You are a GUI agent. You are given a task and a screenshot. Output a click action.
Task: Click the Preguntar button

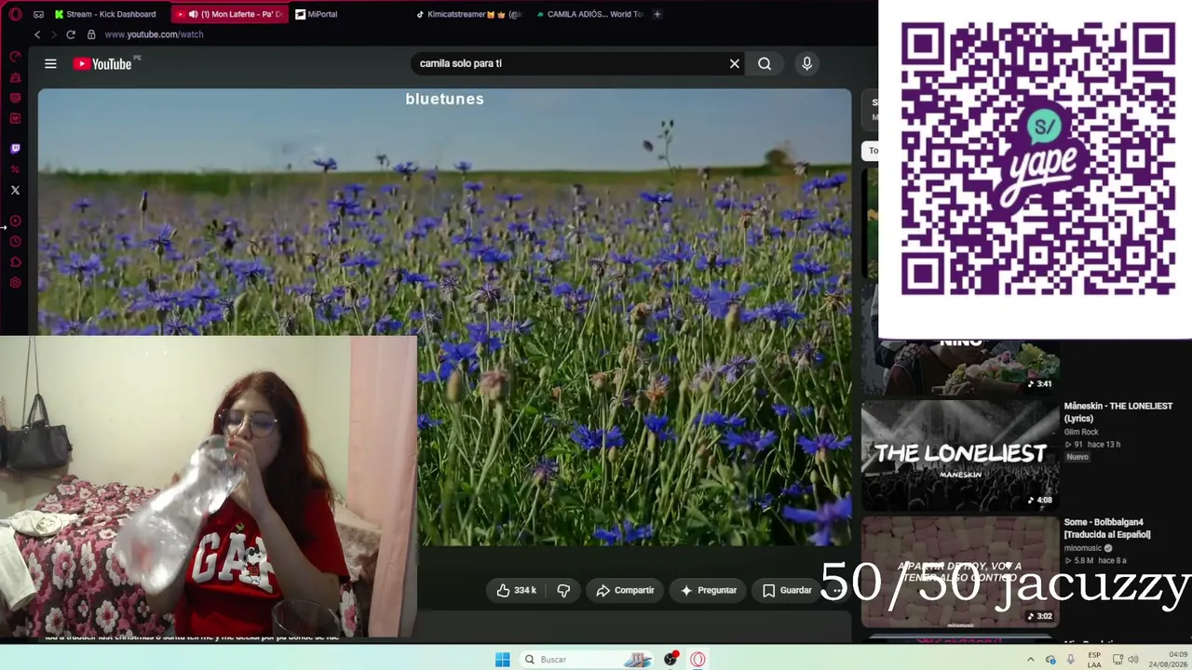tap(709, 590)
